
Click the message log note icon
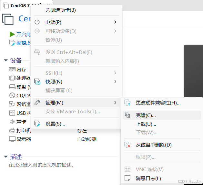tap(127, 178)
